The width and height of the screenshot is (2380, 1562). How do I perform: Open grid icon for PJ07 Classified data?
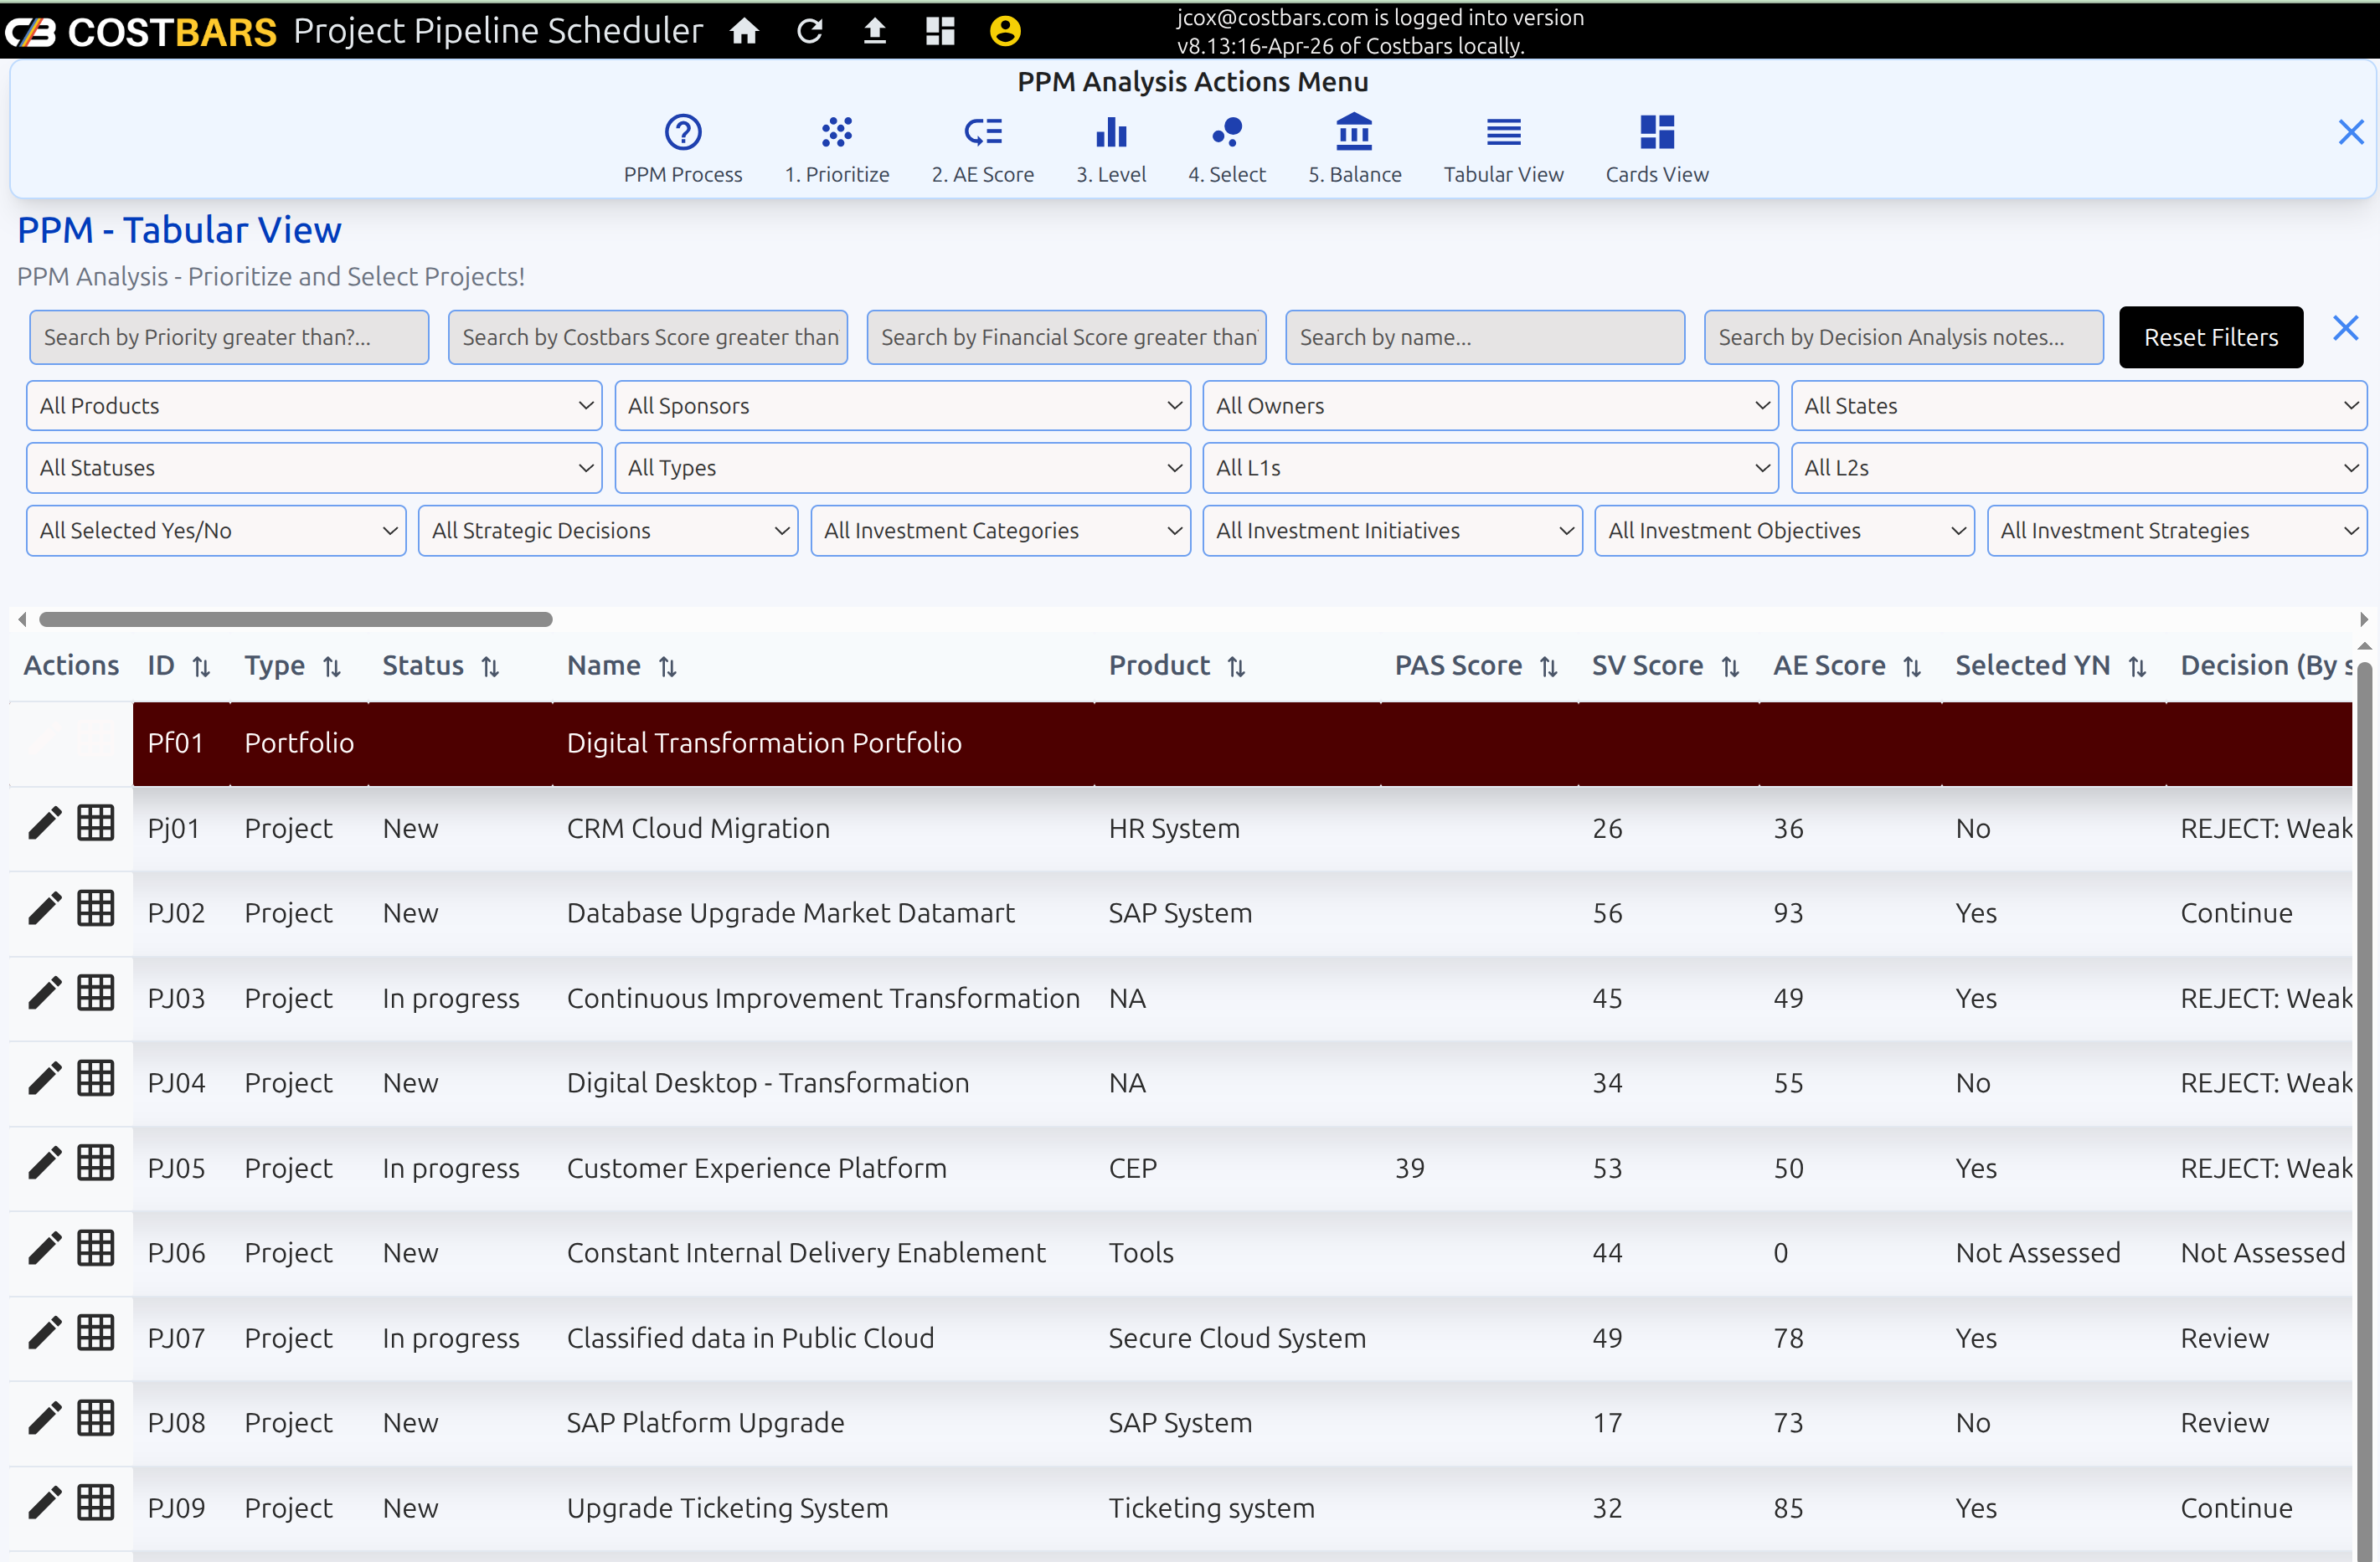[x=96, y=1333]
